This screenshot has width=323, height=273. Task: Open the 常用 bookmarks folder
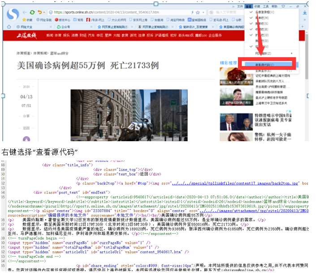[78, 20]
